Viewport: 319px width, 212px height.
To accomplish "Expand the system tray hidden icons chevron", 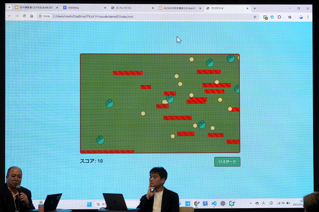I will [x=251, y=203].
